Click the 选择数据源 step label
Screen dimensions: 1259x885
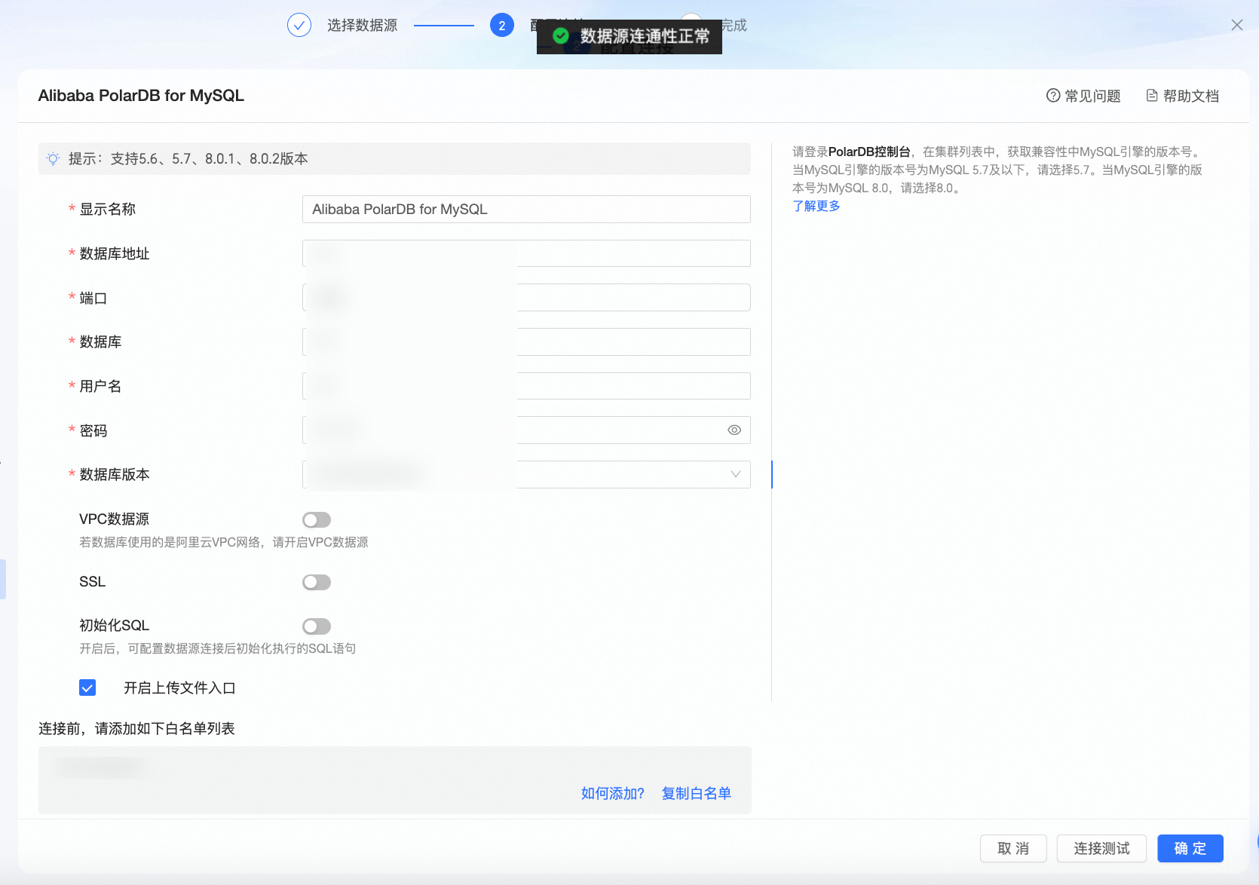point(362,25)
